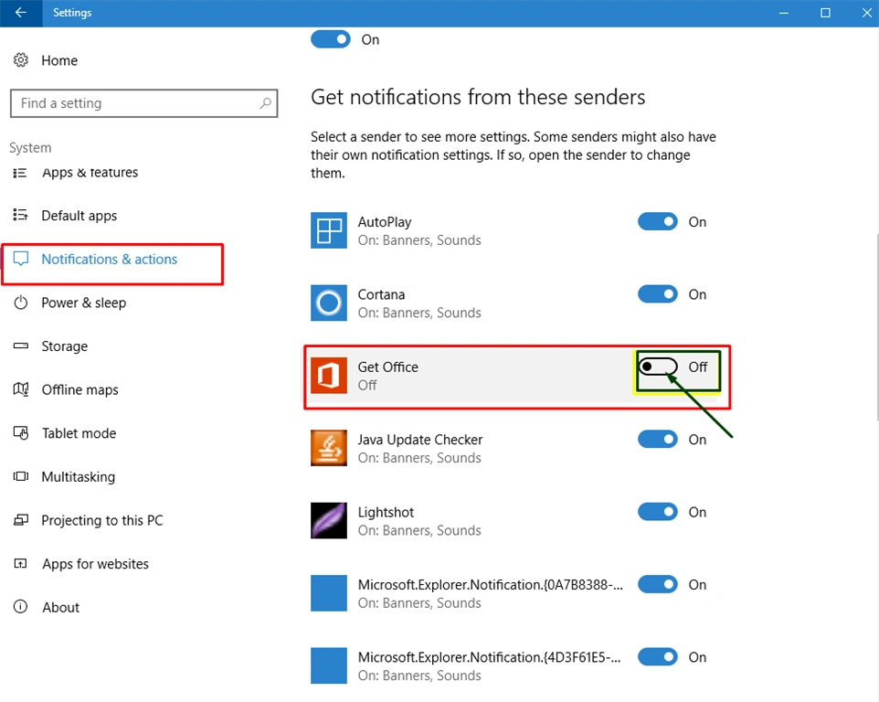The image size is (879, 702).
Task: Click the Cortana circle icon
Action: tap(329, 303)
